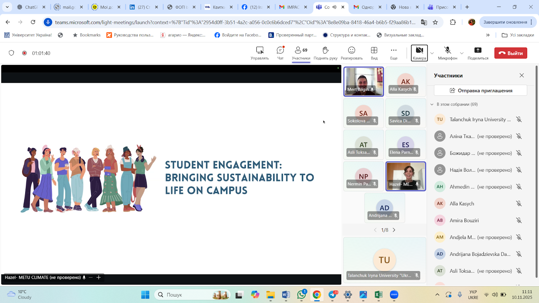
Task: Toggle the Microphone mute button
Action: click(x=447, y=50)
